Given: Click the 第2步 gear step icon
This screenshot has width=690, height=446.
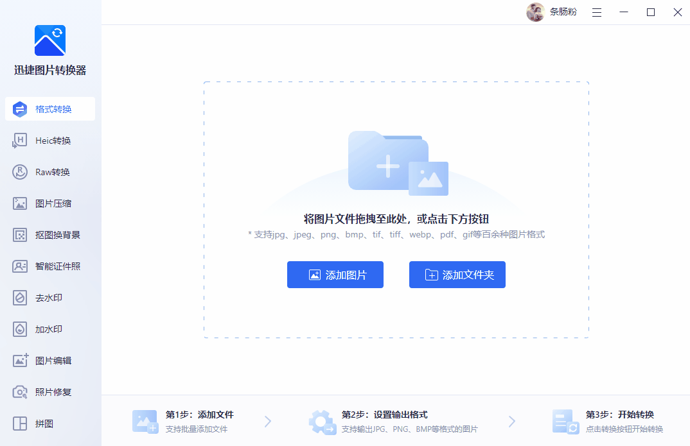Looking at the screenshot, I should (323, 422).
